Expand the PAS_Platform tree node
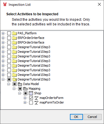 tap(3, 33)
